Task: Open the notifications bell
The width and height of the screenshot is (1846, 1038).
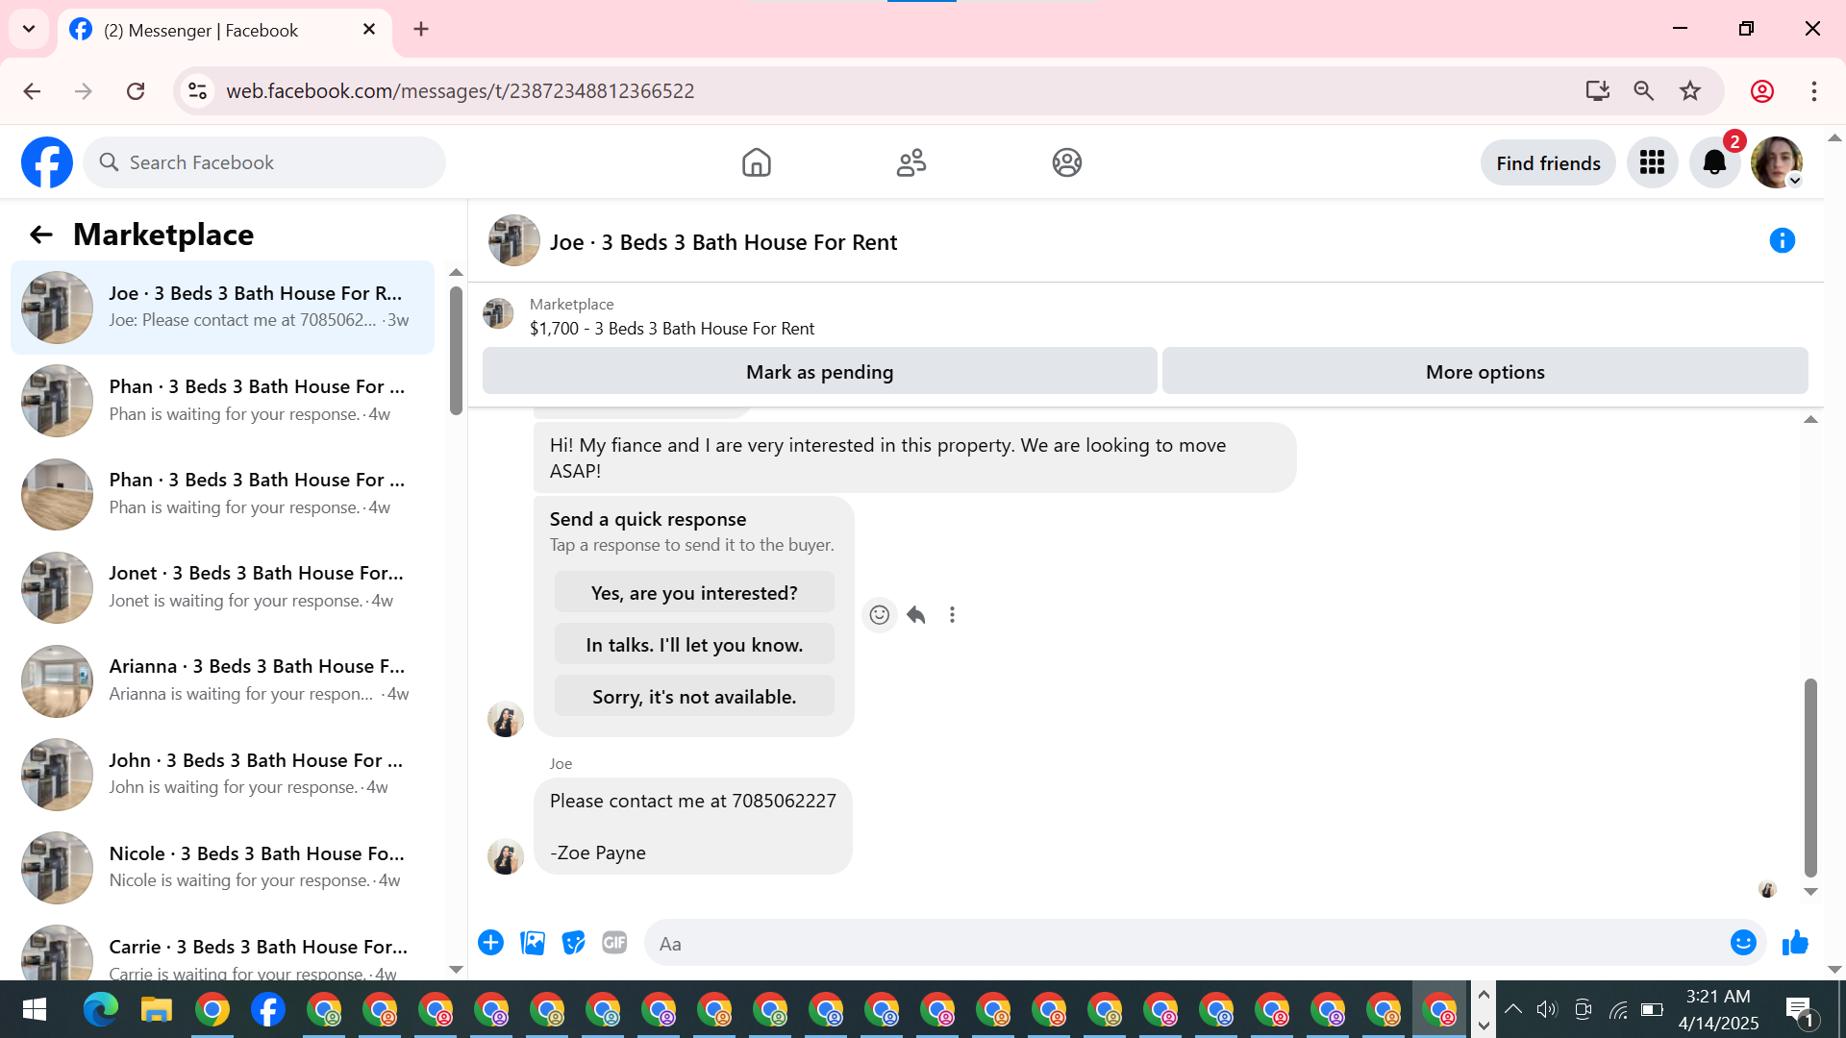Action: pyautogui.click(x=1714, y=162)
